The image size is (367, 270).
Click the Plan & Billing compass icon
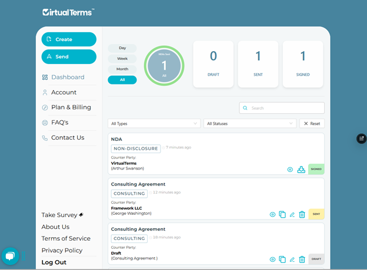click(x=45, y=107)
